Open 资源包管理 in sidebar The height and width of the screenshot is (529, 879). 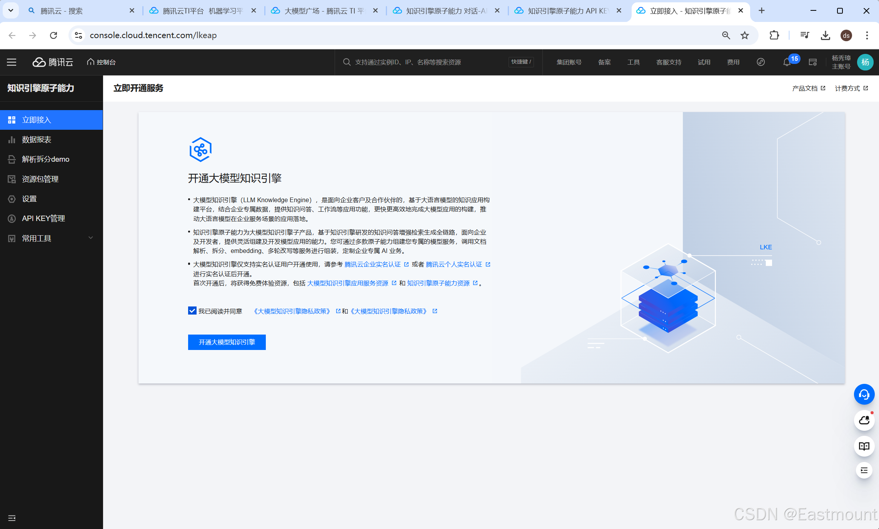pyautogui.click(x=40, y=179)
